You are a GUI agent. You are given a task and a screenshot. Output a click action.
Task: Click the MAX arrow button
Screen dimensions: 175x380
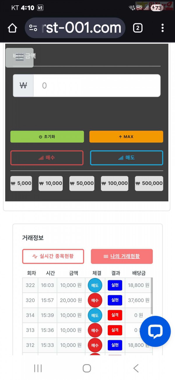pyautogui.click(x=126, y=137)
